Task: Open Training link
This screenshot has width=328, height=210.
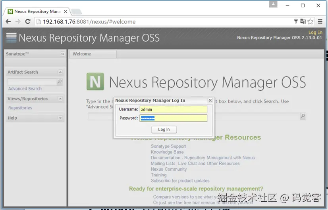Action: click(x=158, y=175)
